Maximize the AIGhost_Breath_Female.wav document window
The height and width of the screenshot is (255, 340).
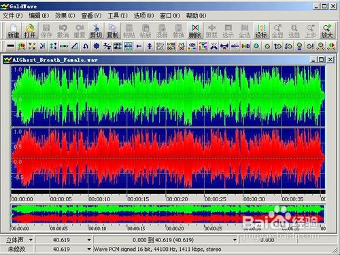[322, 60]
